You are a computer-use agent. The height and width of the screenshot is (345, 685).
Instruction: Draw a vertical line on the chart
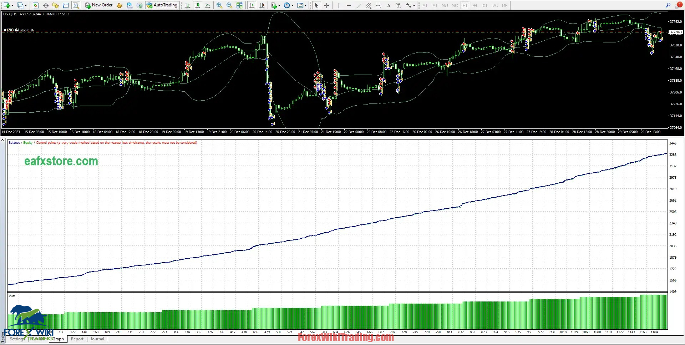tap(339, 5)
